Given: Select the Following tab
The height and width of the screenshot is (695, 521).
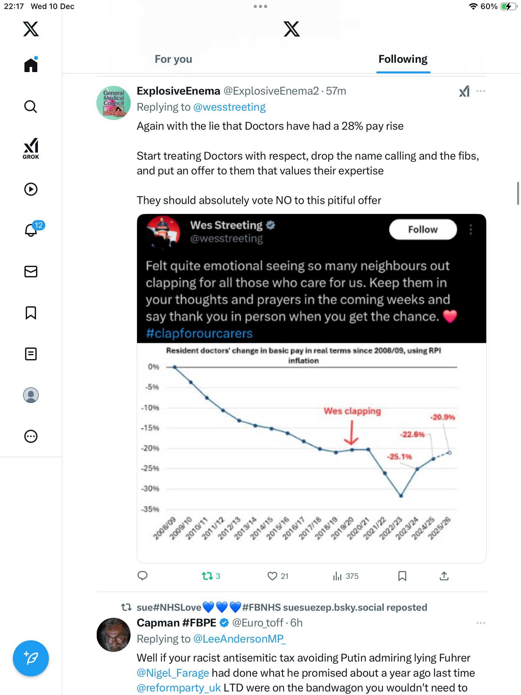Looking at the screenshot, I should (403, 59).
